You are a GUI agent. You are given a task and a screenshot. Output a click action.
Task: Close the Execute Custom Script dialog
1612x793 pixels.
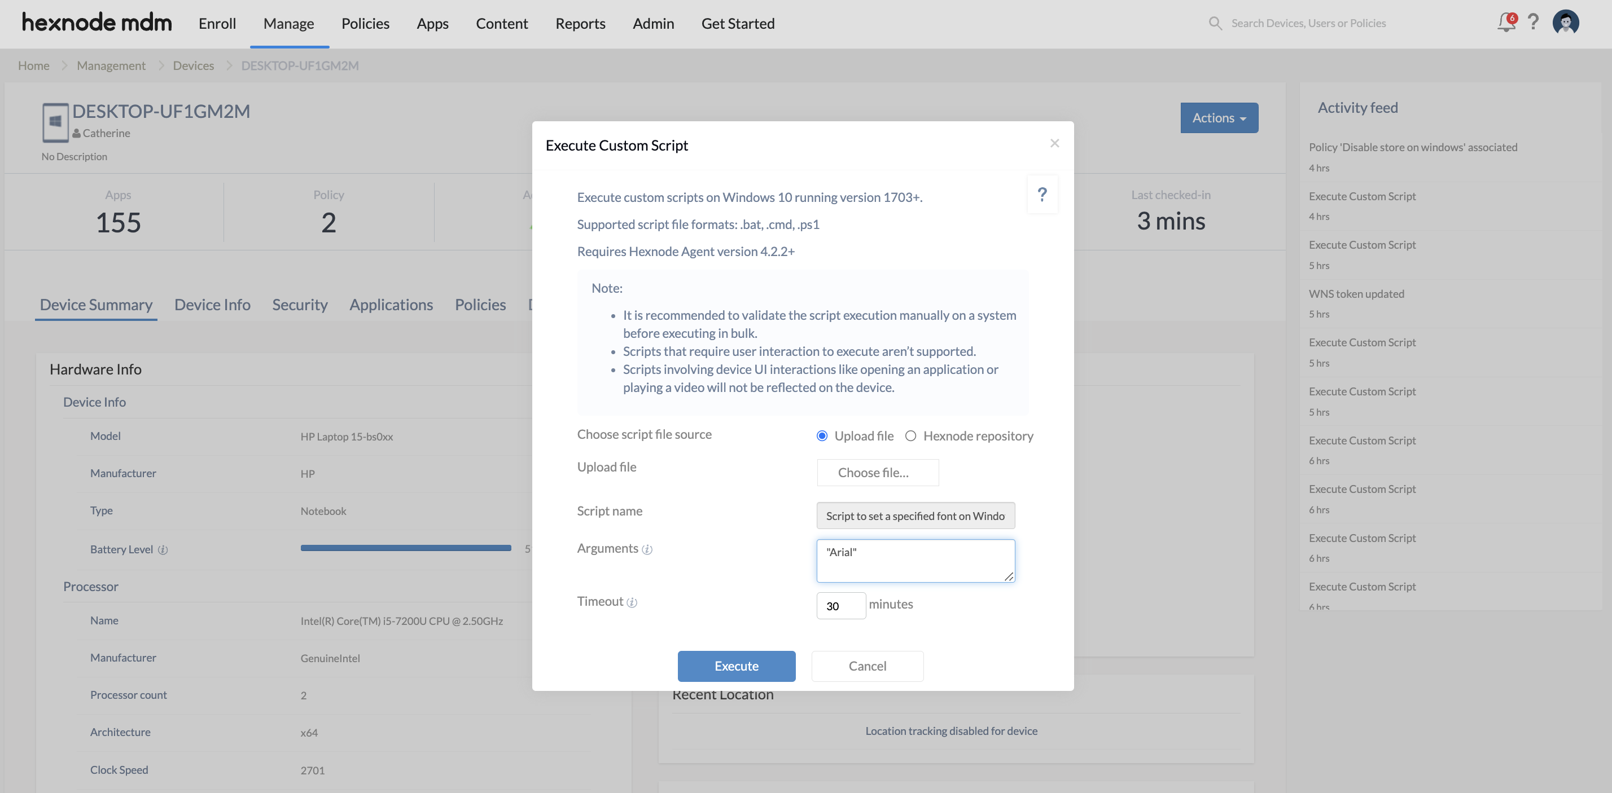[x=1054, y=143]
